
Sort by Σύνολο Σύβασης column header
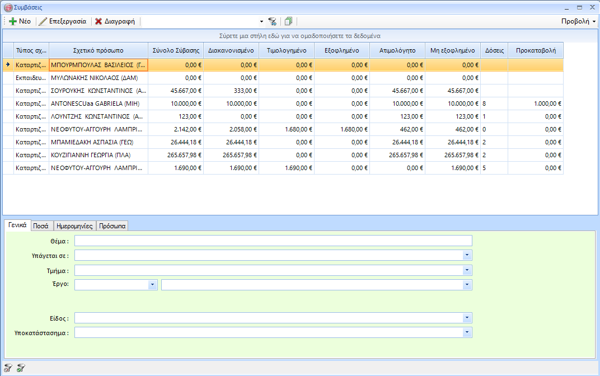176,50
